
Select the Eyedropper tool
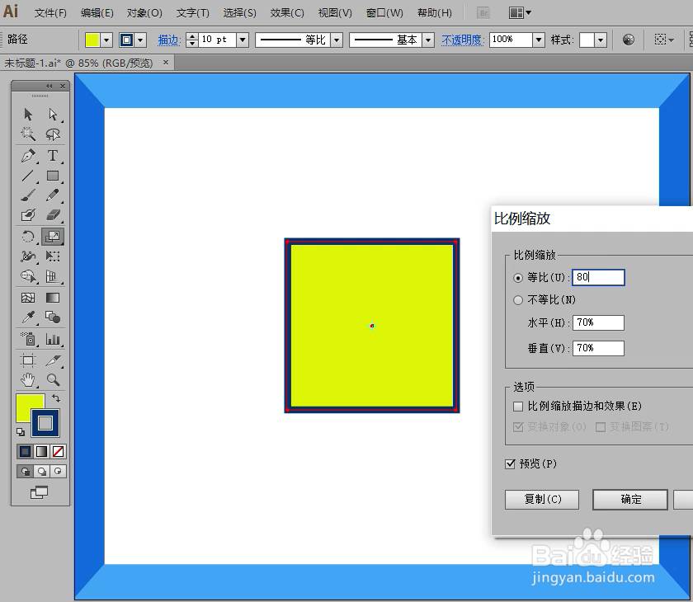[x=28, y=316]
